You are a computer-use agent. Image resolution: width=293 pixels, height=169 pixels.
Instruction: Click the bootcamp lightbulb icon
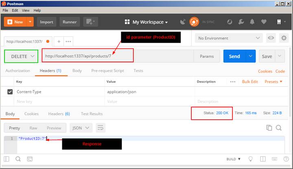(x=251, y=159)
